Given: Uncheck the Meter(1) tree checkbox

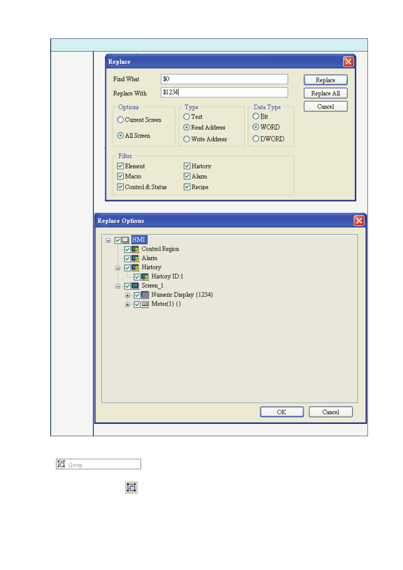Looking at the screenshot, I should tap(137, 304).
